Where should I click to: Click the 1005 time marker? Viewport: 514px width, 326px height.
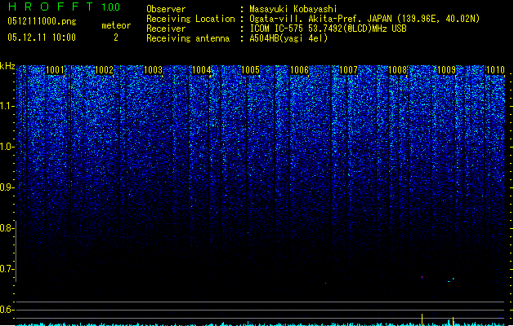(250, 70)
